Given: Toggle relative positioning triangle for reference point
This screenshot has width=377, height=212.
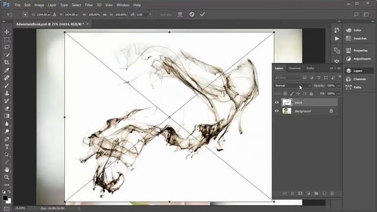Looking at the screenshot, I should point(55,15).
